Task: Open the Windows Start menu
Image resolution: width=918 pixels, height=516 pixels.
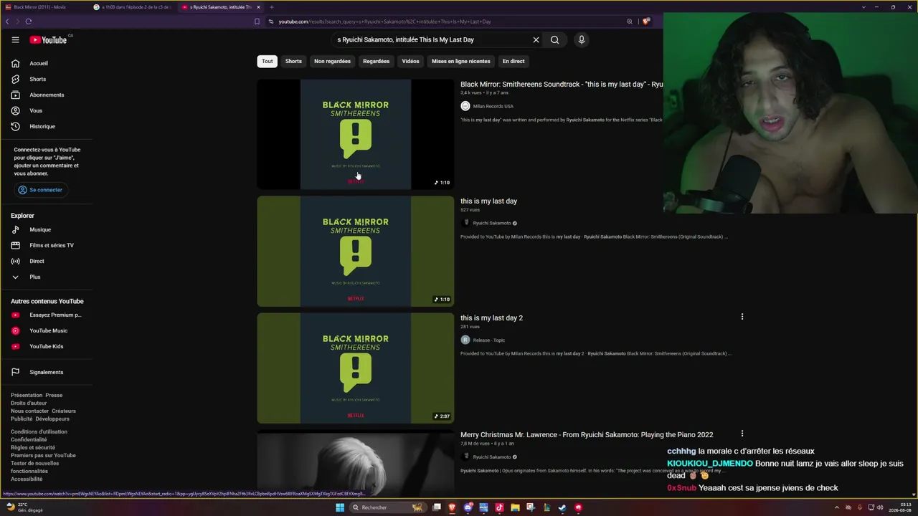Action: pos(340,507)
